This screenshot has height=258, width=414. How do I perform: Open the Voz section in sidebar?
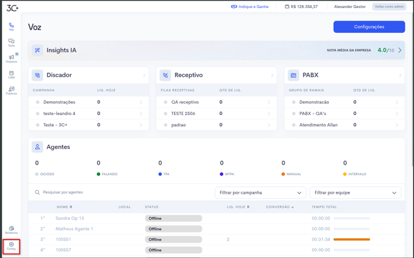pos(11,27)
